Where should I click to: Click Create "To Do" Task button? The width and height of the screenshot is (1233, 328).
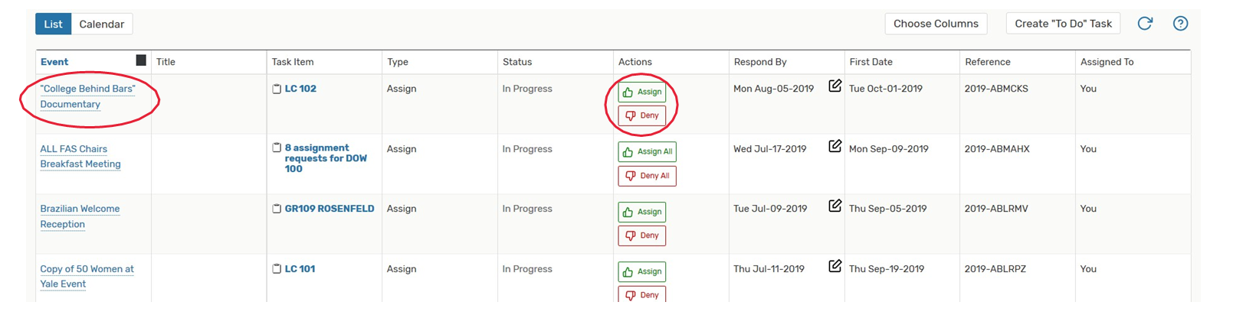(x=1063, y=24)
